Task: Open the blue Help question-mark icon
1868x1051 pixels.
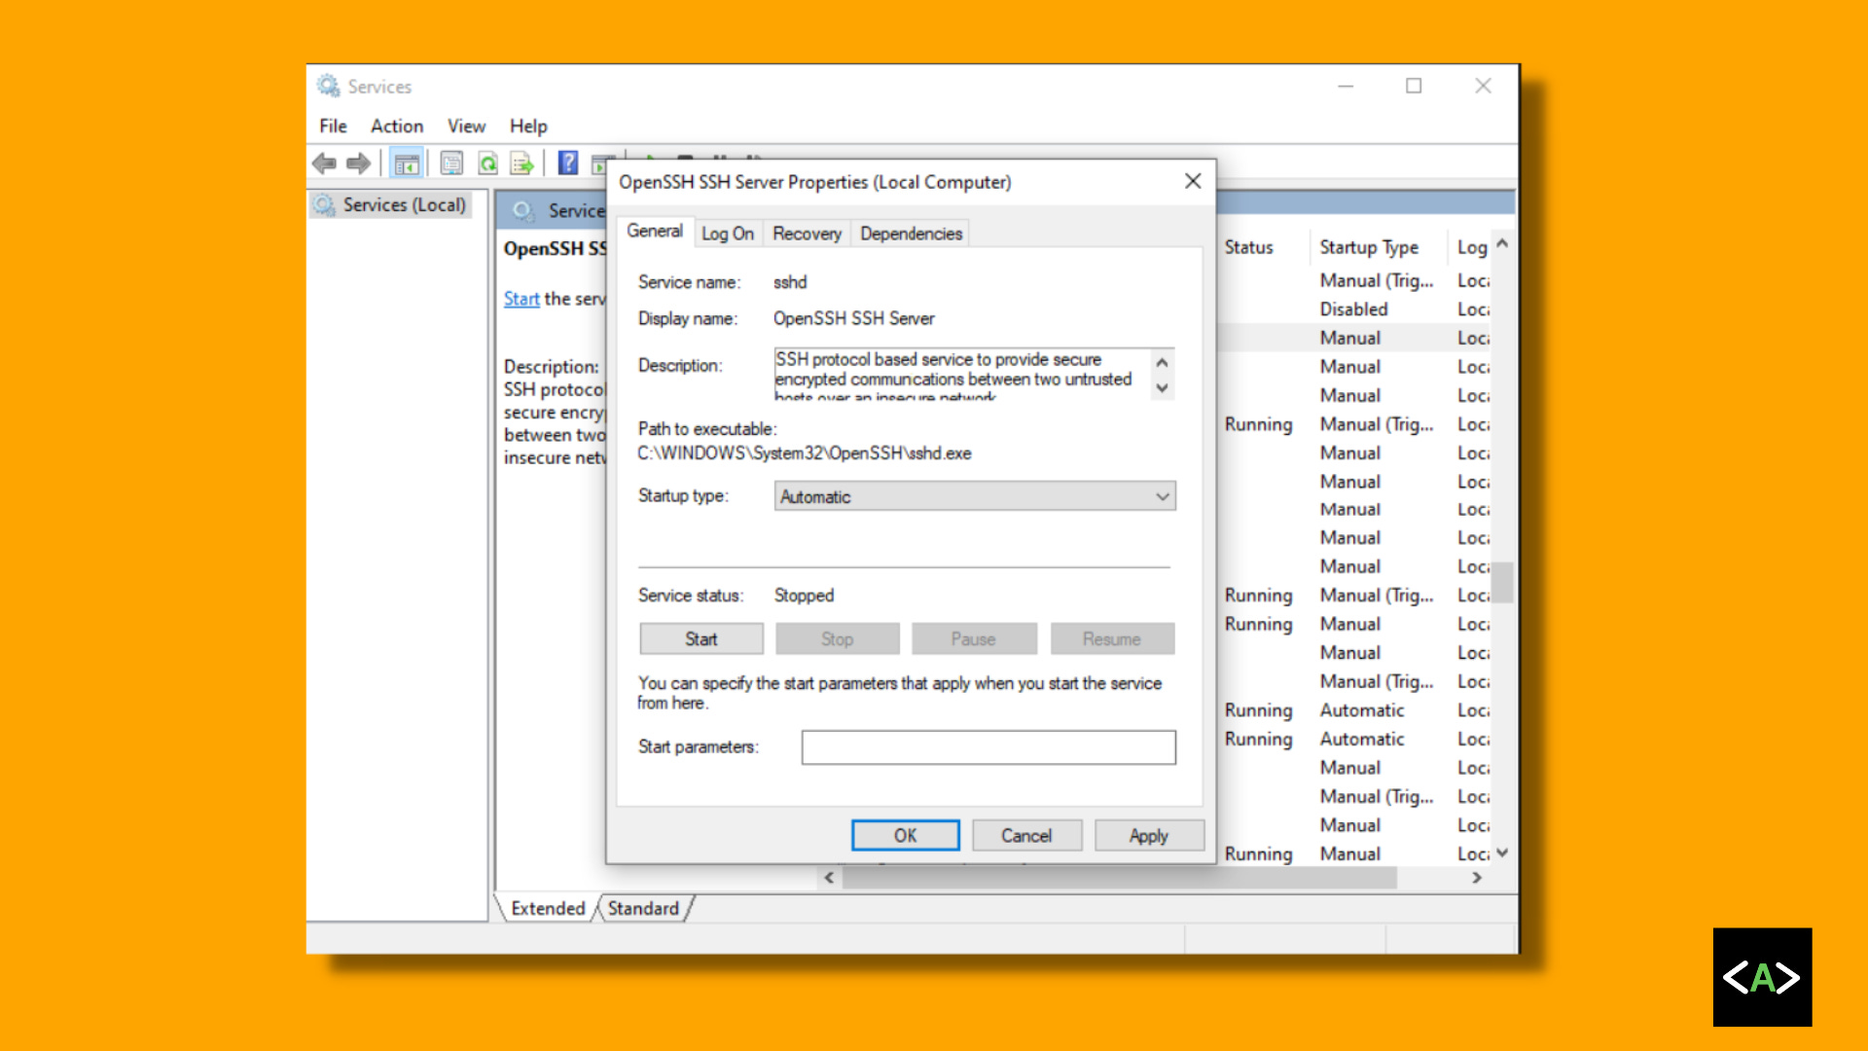Action: pos(568,163)
